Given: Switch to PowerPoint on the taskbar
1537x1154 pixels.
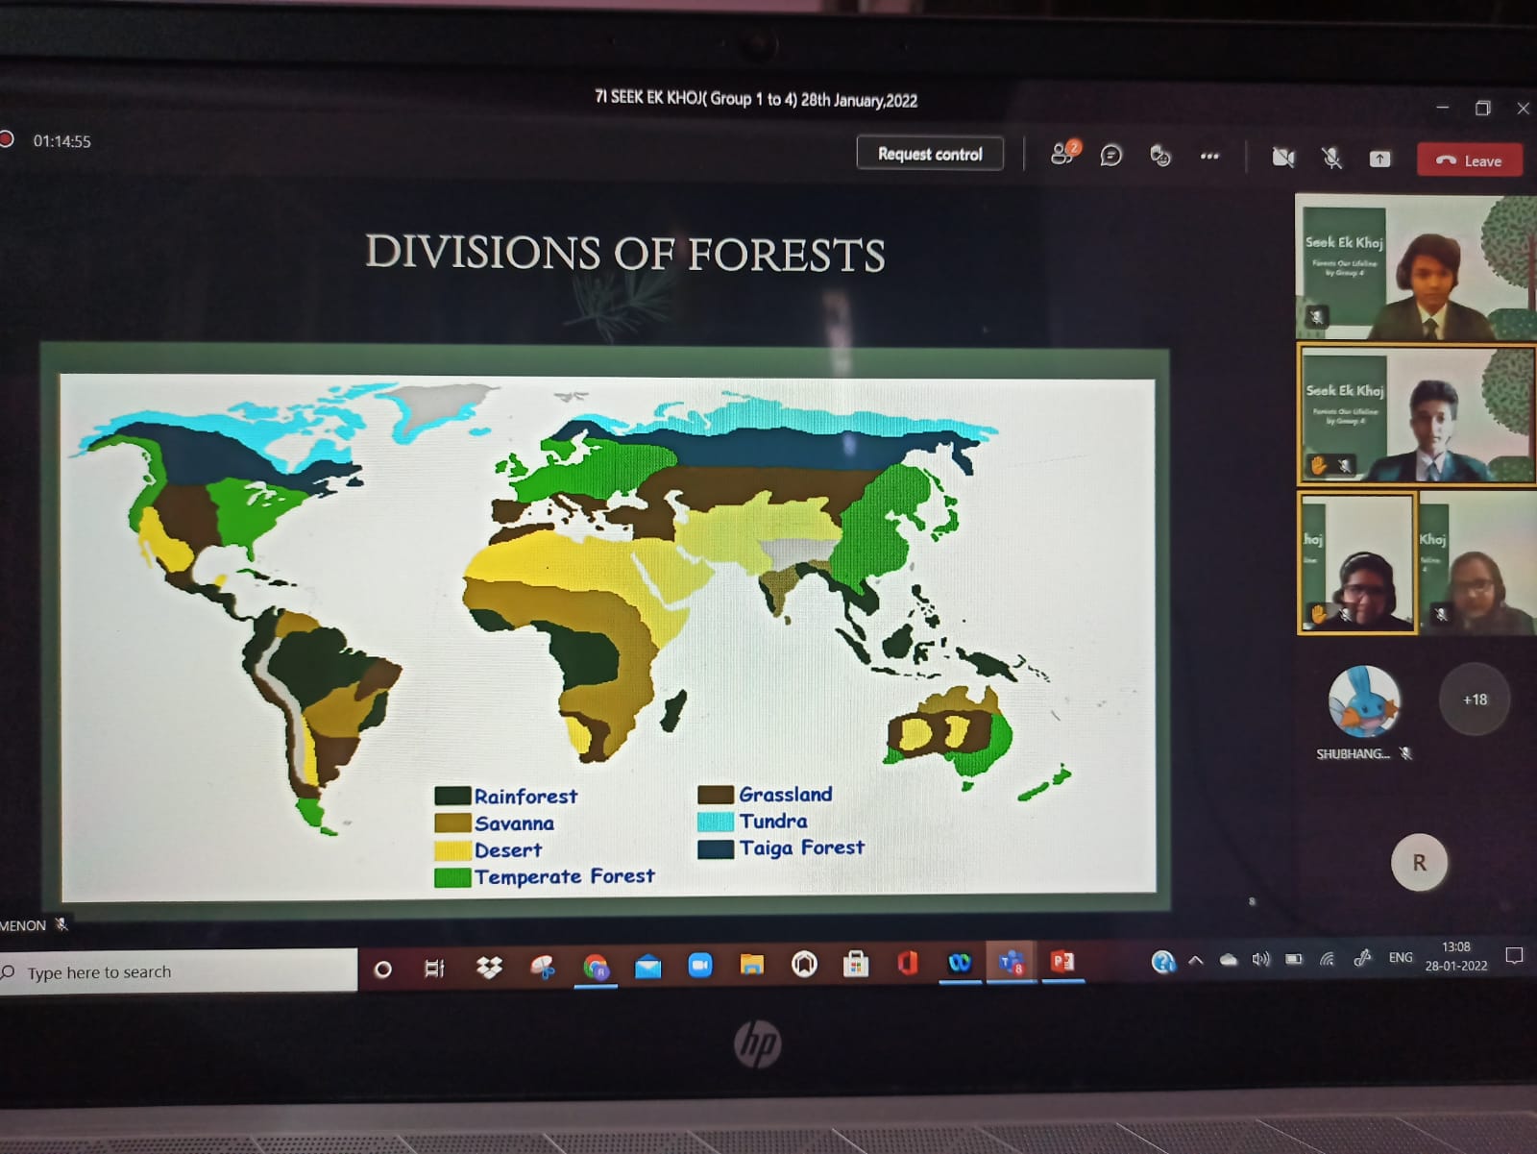Looking at the screenshot, I should 1061,962.
